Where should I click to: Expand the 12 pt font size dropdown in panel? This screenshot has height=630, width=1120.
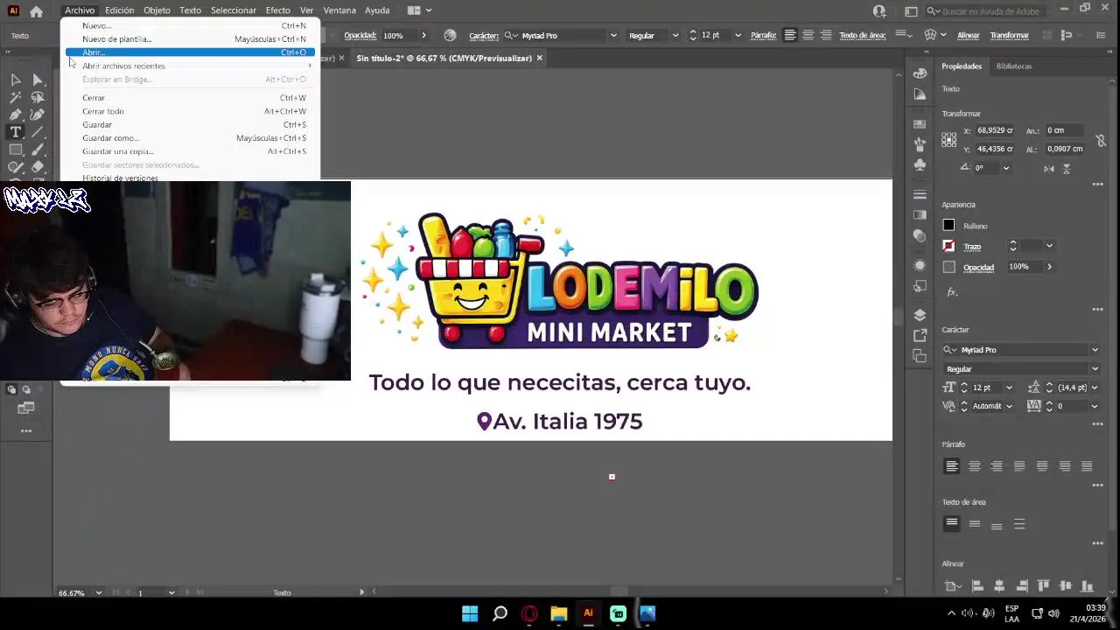pos(1009,388)
